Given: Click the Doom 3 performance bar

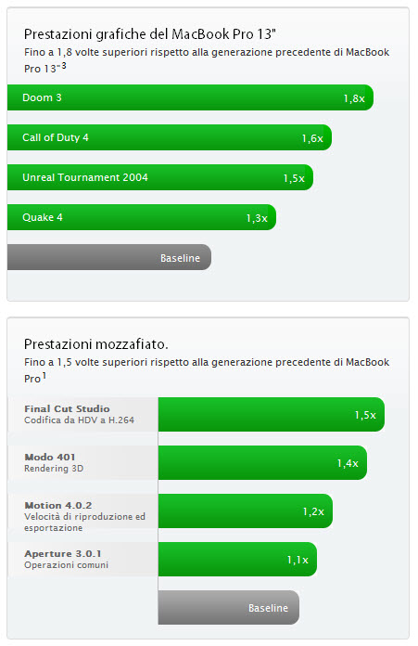Looking at the screenshot, I should point(190,97).
